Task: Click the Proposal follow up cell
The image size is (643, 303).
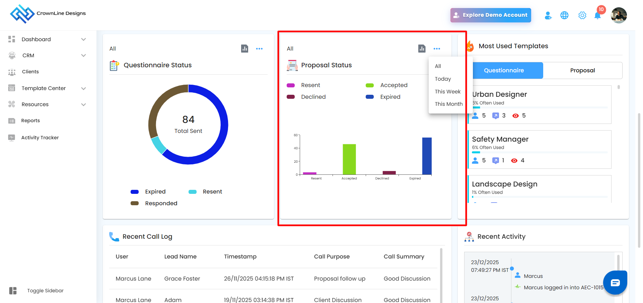Action: [340, 279]
